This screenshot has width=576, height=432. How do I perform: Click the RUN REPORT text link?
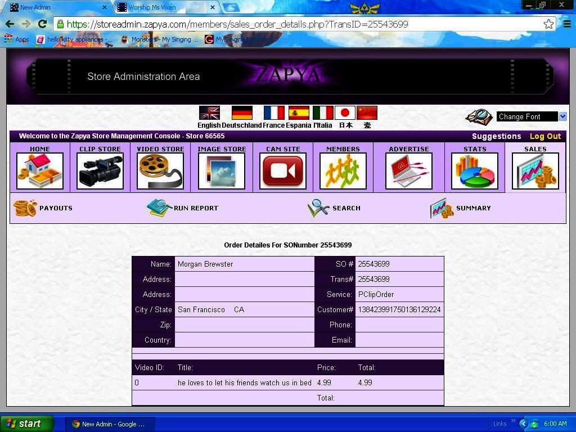tap(196, 208)
